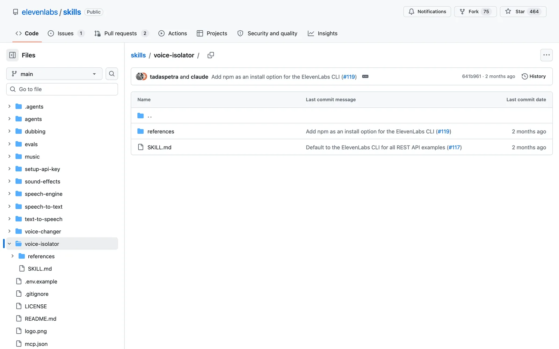The image size is (559, 349).
Task: Expand the dubbing folder chevron
Action: [x=9, y=131]
